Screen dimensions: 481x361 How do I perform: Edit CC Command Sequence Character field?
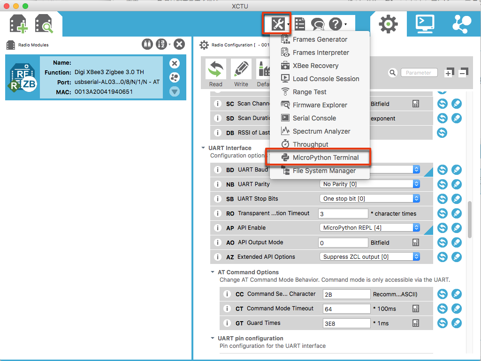point(347,294)
